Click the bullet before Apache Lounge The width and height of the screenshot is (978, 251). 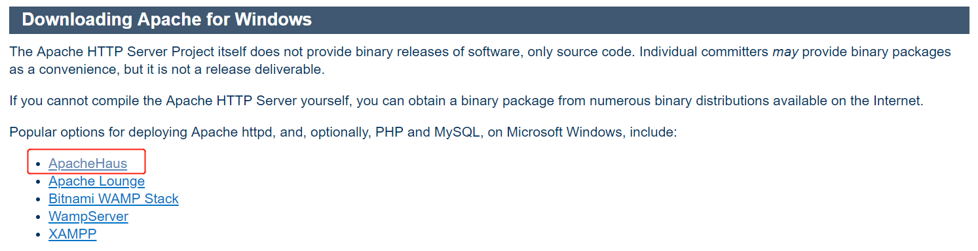pyautogui.click(x=39, y=182)
